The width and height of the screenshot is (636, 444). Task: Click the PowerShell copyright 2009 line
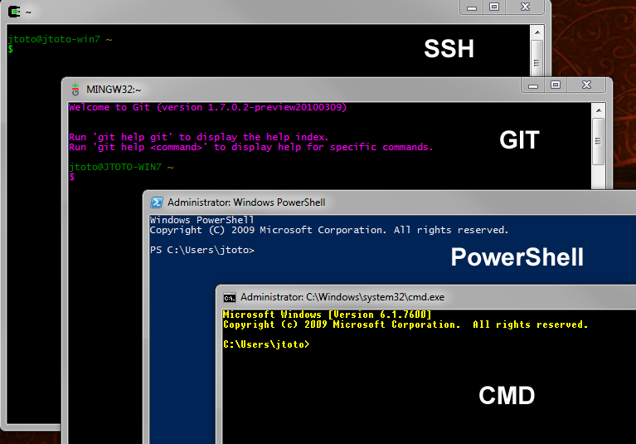329,230
